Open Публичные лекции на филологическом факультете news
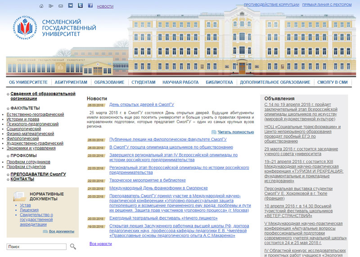The width and height of the screenshot is (360, 257). coord(168,140)
